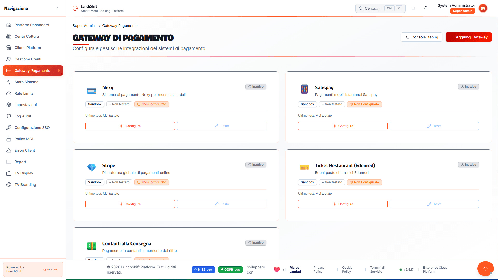Open Configurazione SSO menu item
Screen dimensions: 498x280
(32, 128)
